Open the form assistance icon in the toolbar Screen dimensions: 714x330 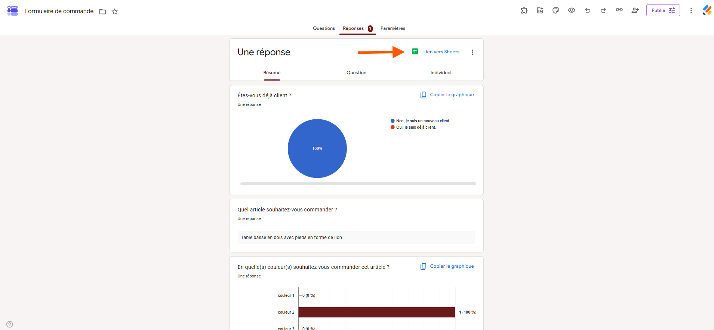point(540,10)
